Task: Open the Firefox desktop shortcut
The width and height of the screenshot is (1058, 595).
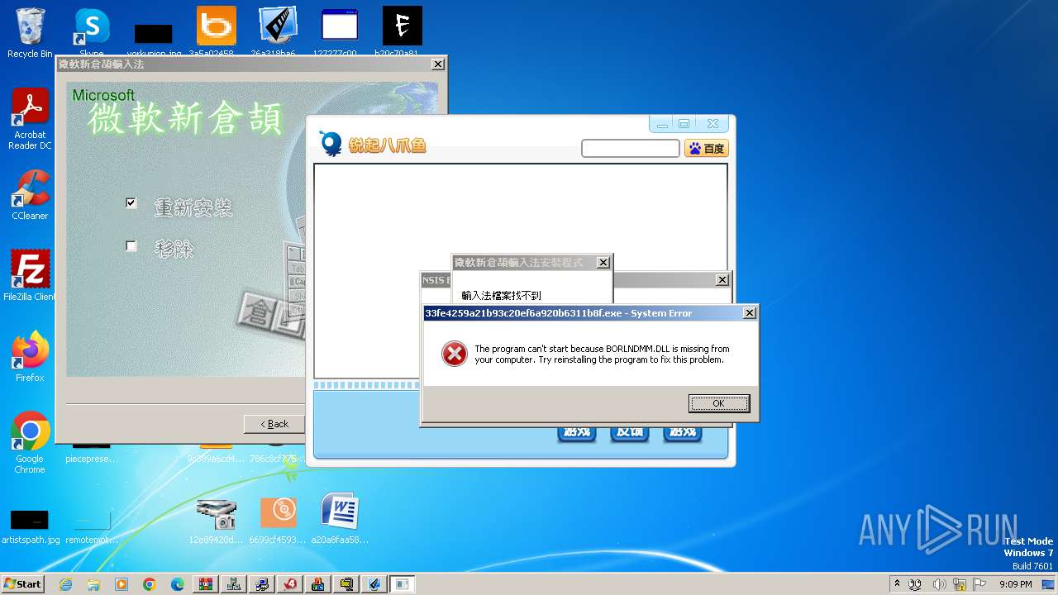Action: tap(30, 356)
